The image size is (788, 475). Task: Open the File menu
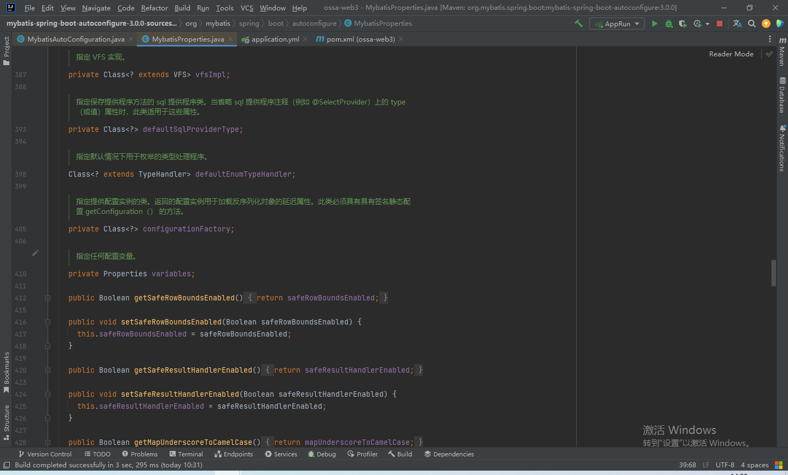[x=30, y=8]
